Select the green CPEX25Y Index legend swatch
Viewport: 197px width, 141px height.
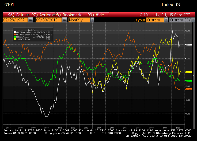click(x=15, y=37)
